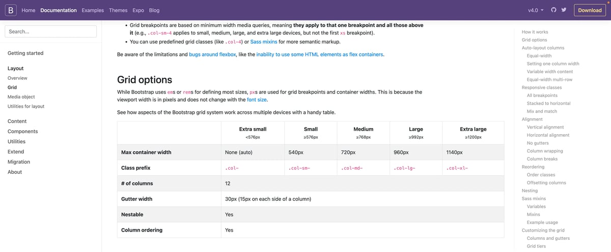
Task: Open Media object in sidebar
Action: coord(21,97)
